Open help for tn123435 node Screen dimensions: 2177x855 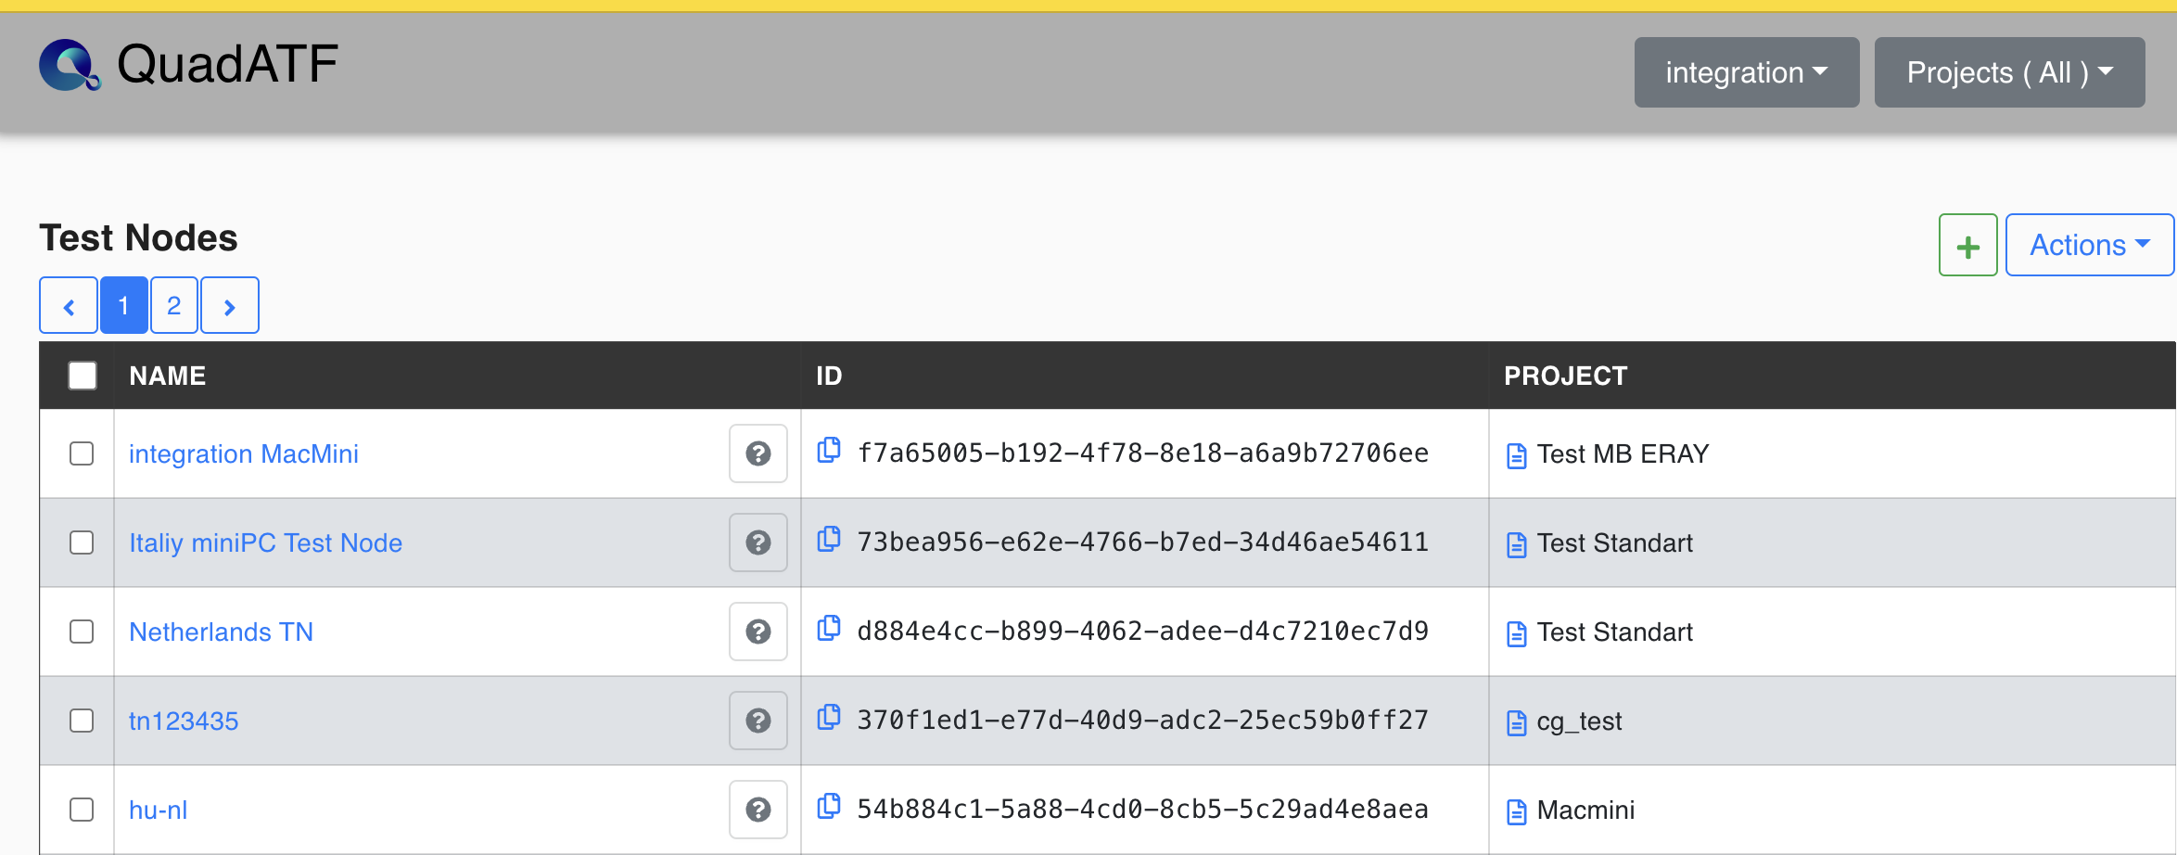point(758,721)
